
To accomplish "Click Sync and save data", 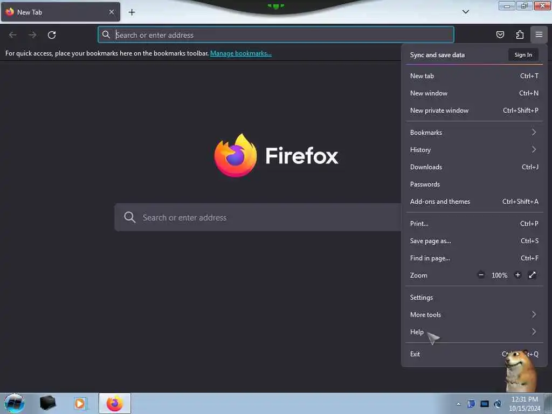I will tap(437, 55).
